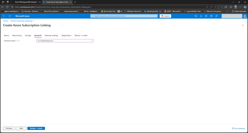Viewport: 248px width, 133px height.
Task: Open the Azure portal hamburger menu
Action: [x=10, y=16]
